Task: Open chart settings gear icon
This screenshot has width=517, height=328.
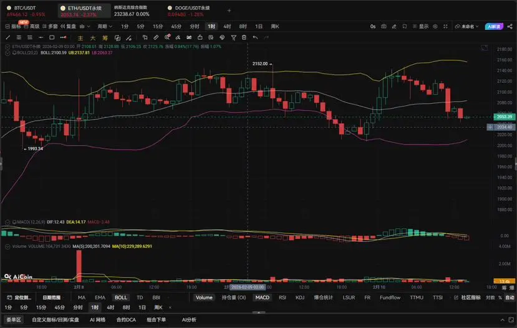Action: [x=435, y=26]
